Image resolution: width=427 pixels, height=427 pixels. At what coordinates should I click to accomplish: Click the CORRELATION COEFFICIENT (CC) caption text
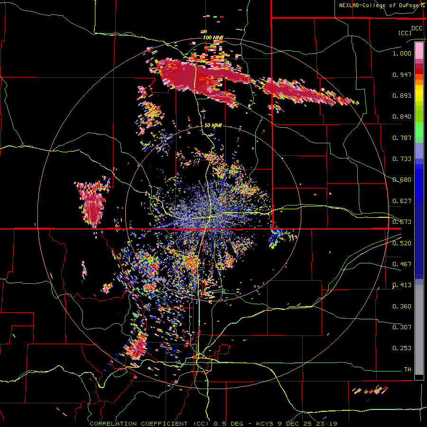pos(149,424)
